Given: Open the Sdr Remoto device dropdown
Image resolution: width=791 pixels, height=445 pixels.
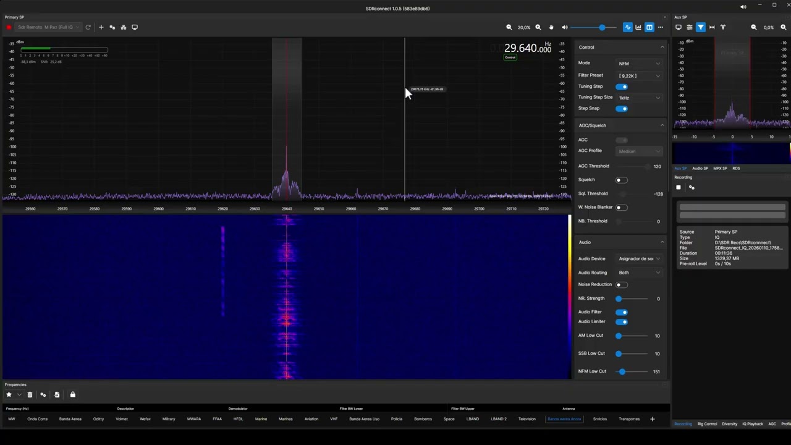Looking at the screenshot, I should tap(48, 27).
